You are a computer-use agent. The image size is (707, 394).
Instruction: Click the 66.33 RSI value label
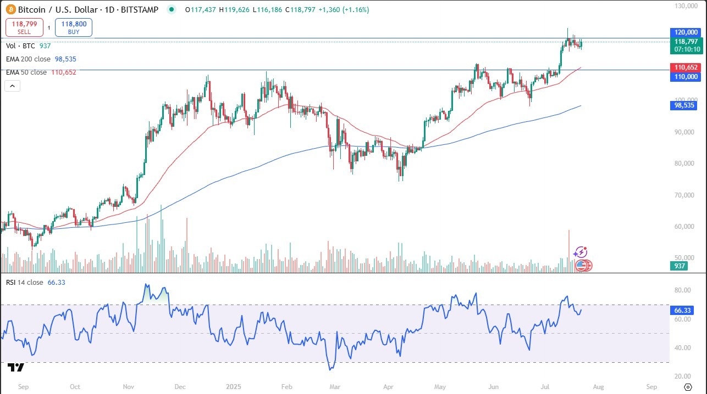(x=685, y=310)
